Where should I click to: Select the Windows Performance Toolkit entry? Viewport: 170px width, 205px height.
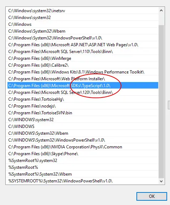click(x=83, y=72)
